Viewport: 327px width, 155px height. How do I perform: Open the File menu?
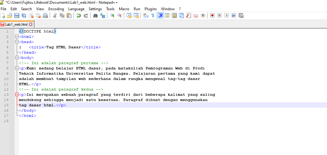click(x=3, y=9)
